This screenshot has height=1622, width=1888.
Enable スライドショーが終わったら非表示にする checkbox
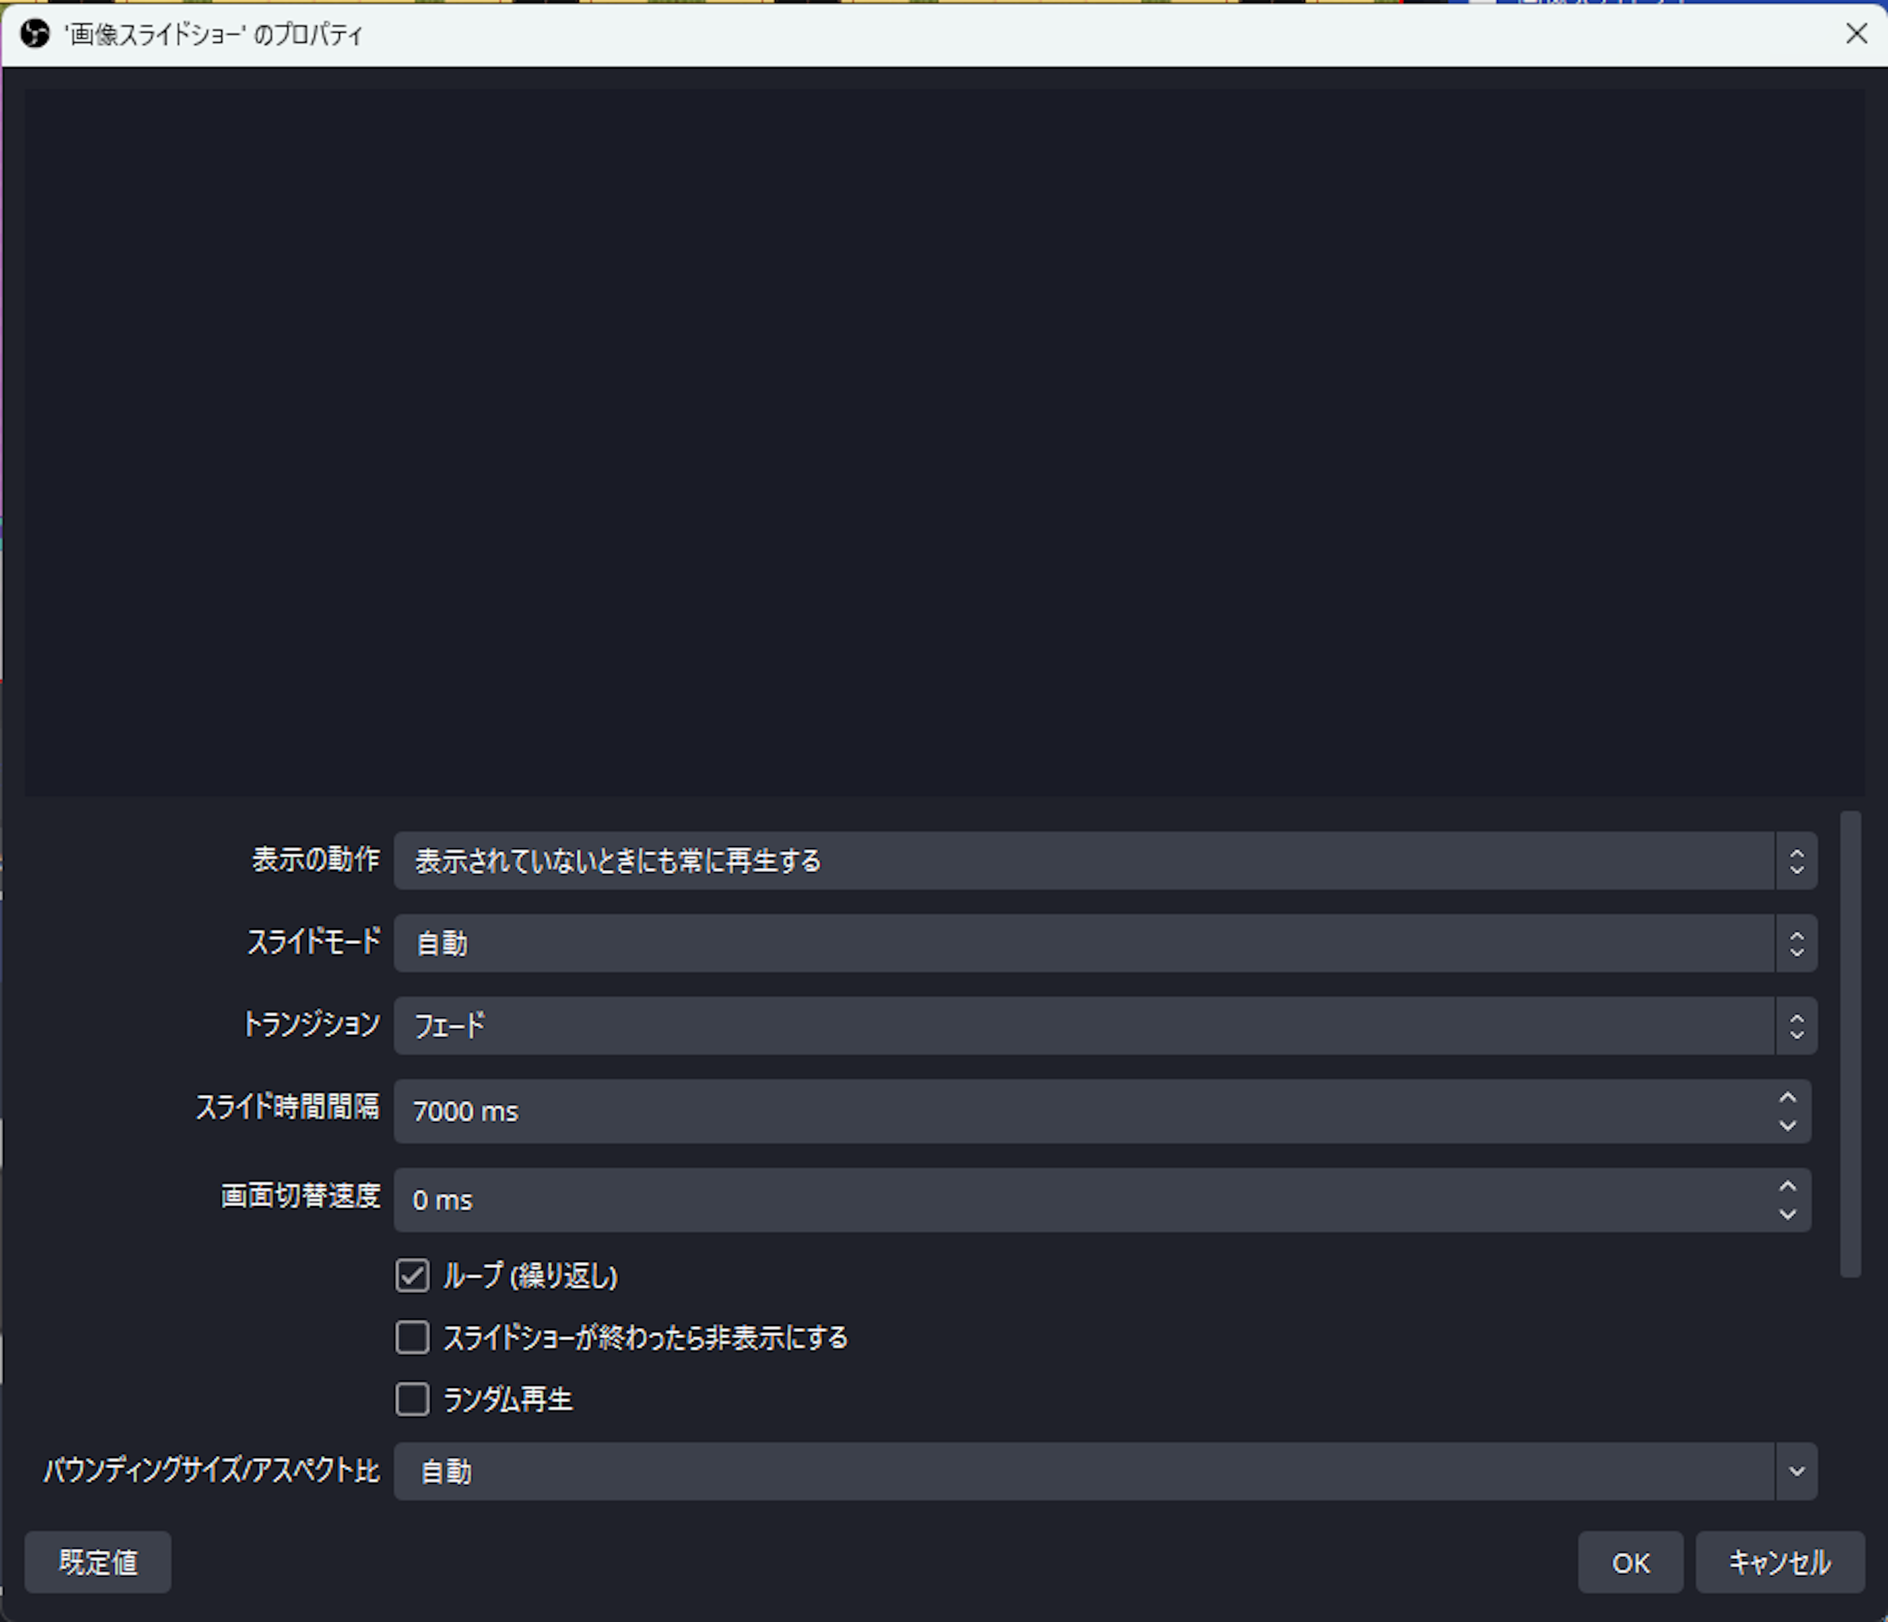[412, 1338]
